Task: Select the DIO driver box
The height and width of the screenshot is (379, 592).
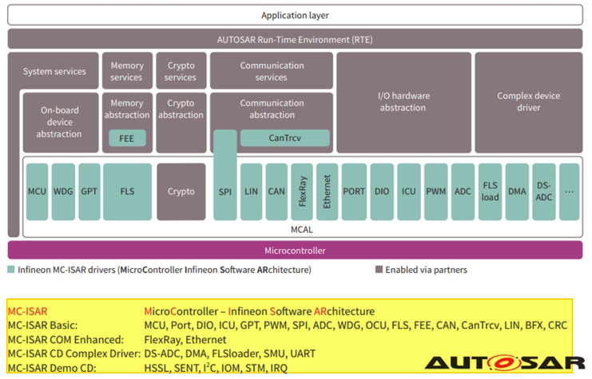Action: [x=382, y=191]
